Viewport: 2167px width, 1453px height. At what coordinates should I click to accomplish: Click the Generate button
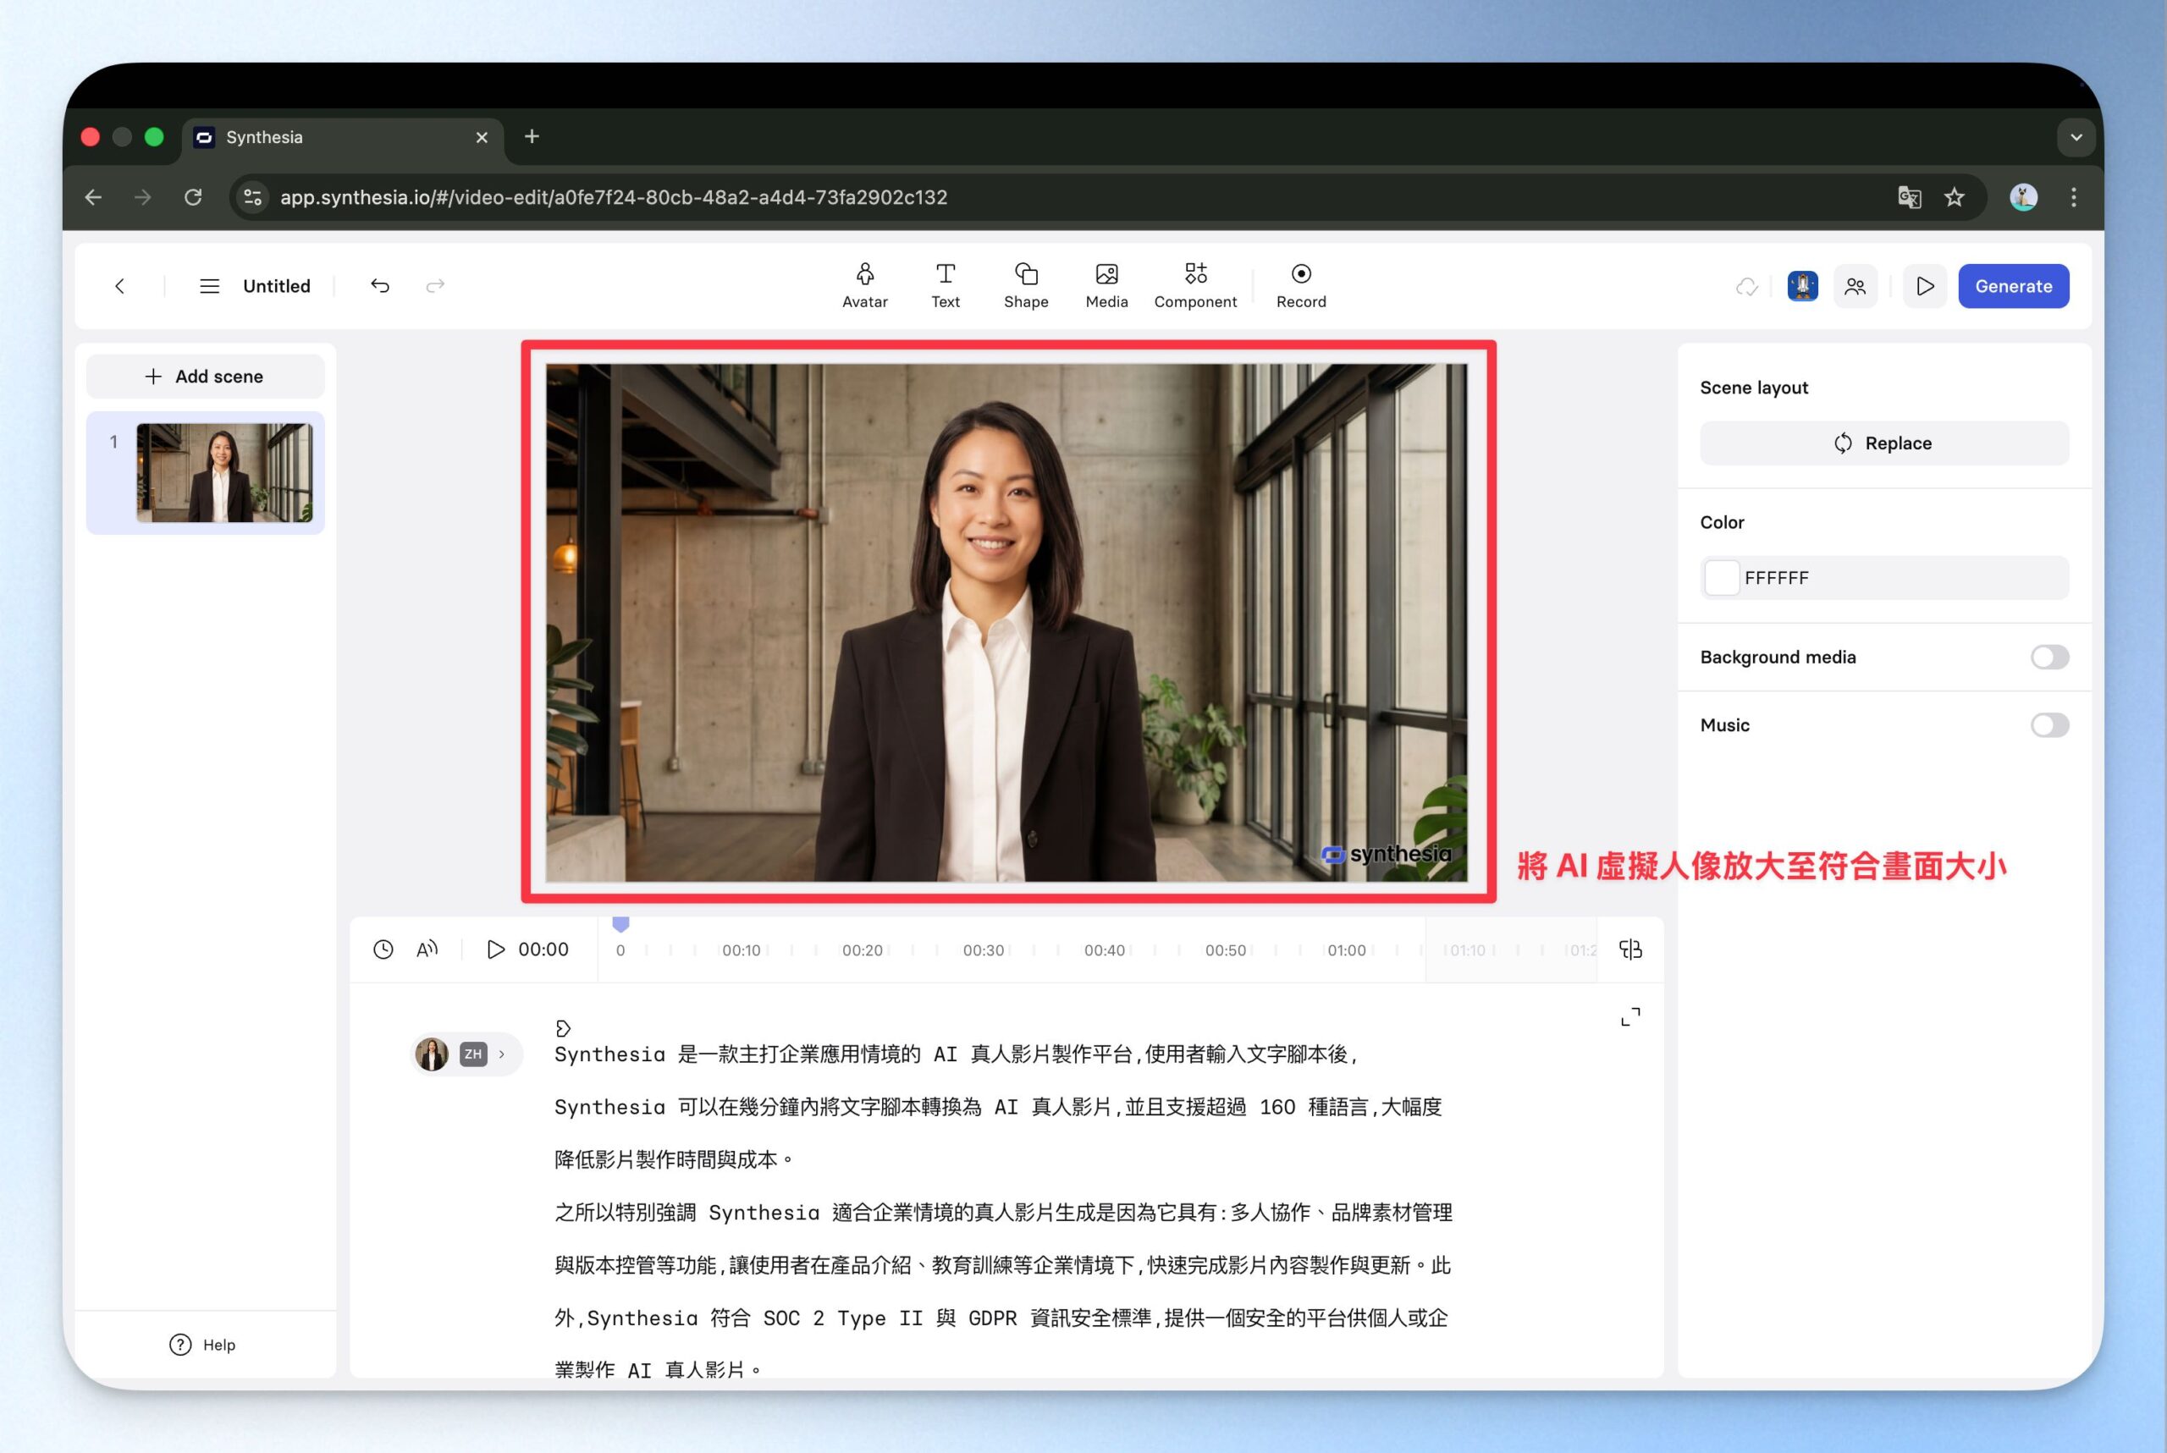tap(2012, 286)
